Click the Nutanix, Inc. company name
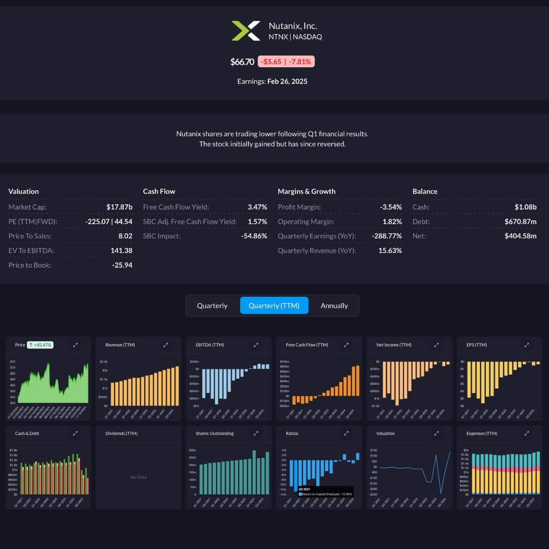The image size is (549, 549). coord(293,26)
